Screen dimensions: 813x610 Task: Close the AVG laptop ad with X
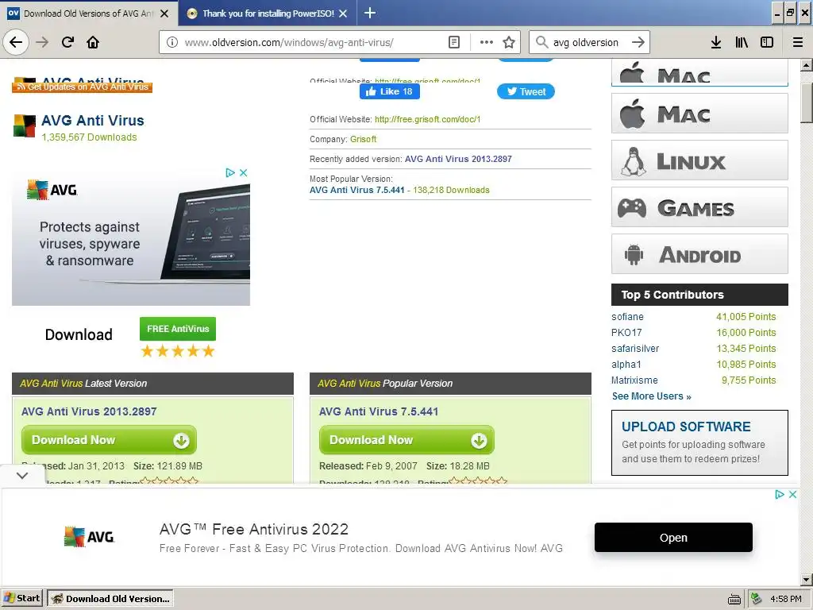pos(243,172)
